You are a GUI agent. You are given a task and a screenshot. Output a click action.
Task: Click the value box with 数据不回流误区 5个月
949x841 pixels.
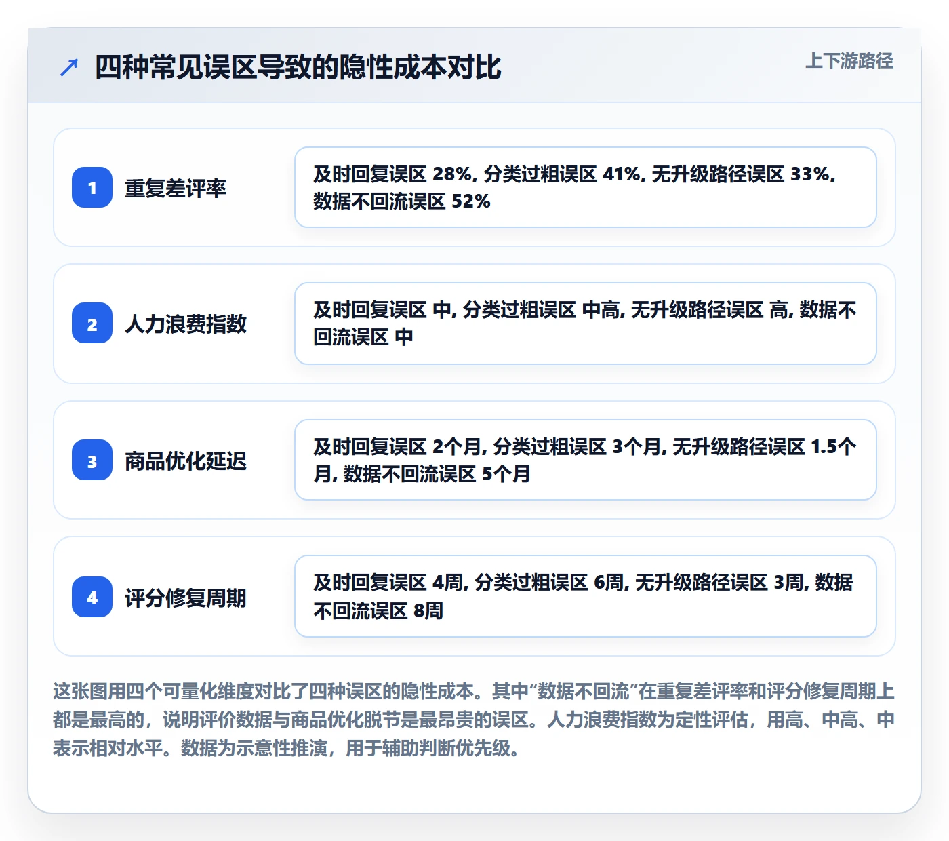pos(586,460)
